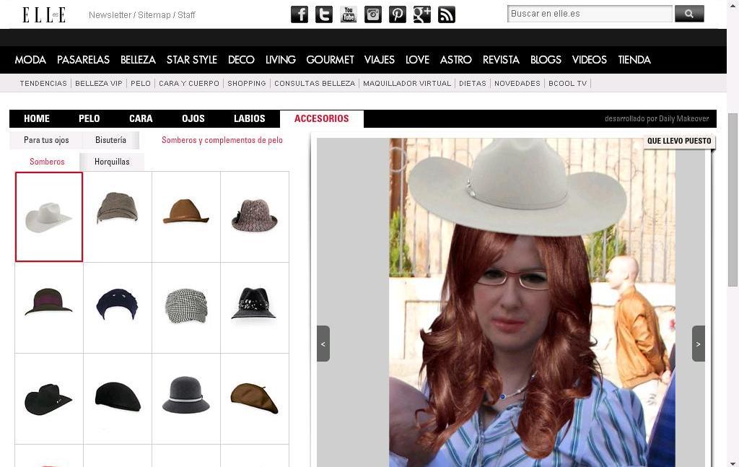
Task: Select the white cowboy hat thumbnail
Action: (49, 217)
